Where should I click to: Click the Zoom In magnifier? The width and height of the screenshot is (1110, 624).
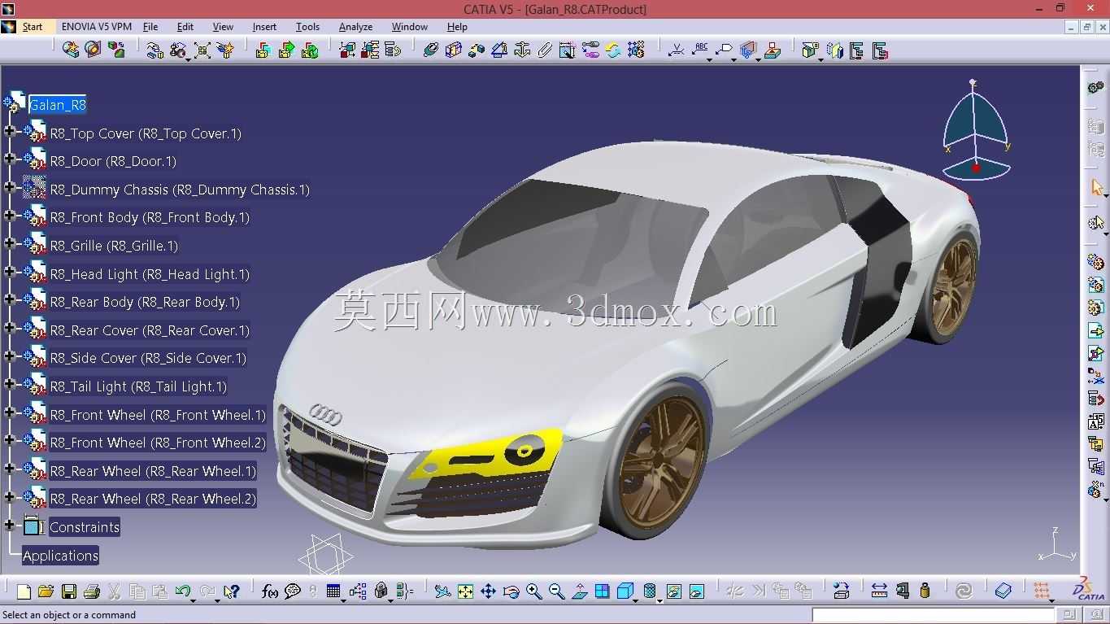tap(533, 591)
